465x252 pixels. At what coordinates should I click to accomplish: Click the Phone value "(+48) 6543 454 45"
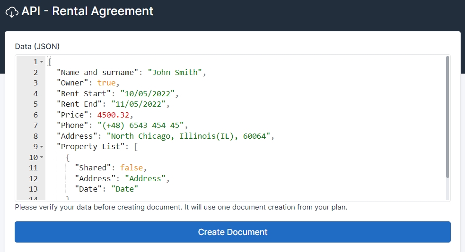(140, 126)
